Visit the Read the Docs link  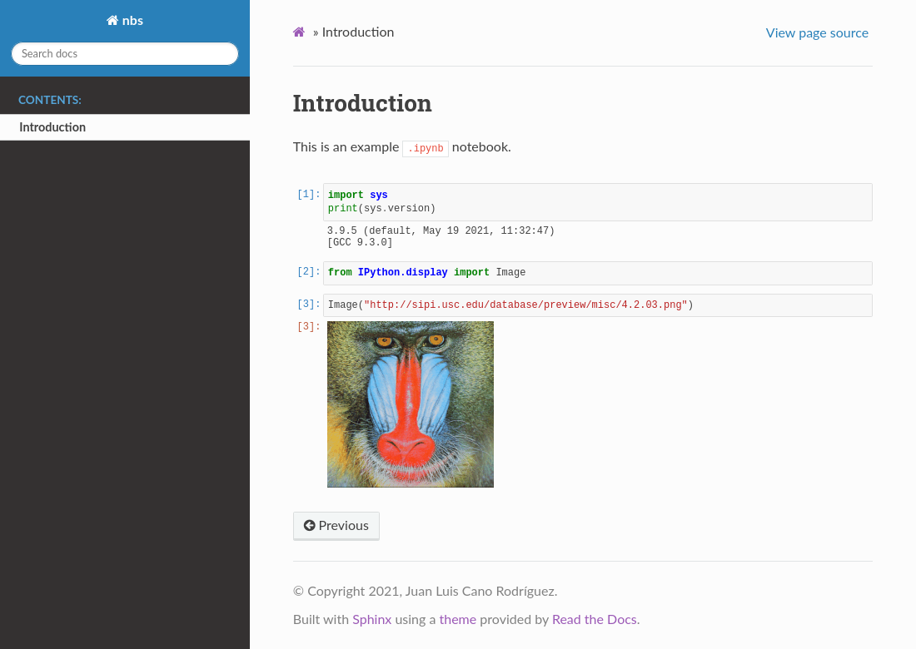click(x=594, y=620)
